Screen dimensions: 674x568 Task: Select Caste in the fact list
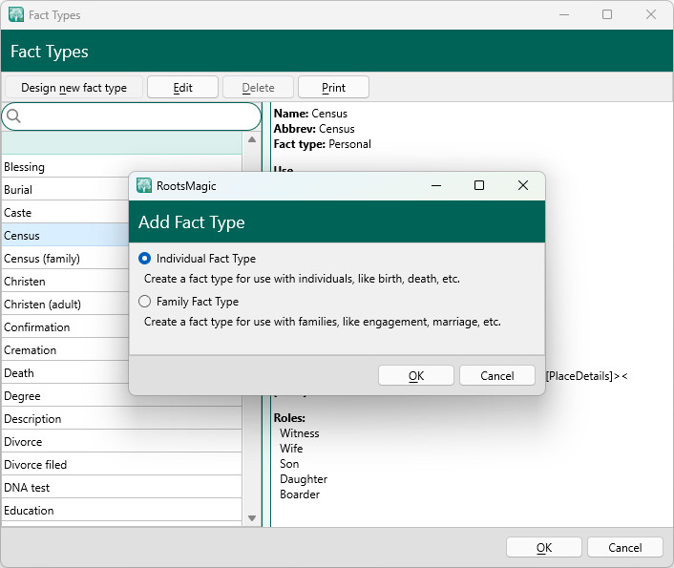(65, 213)
